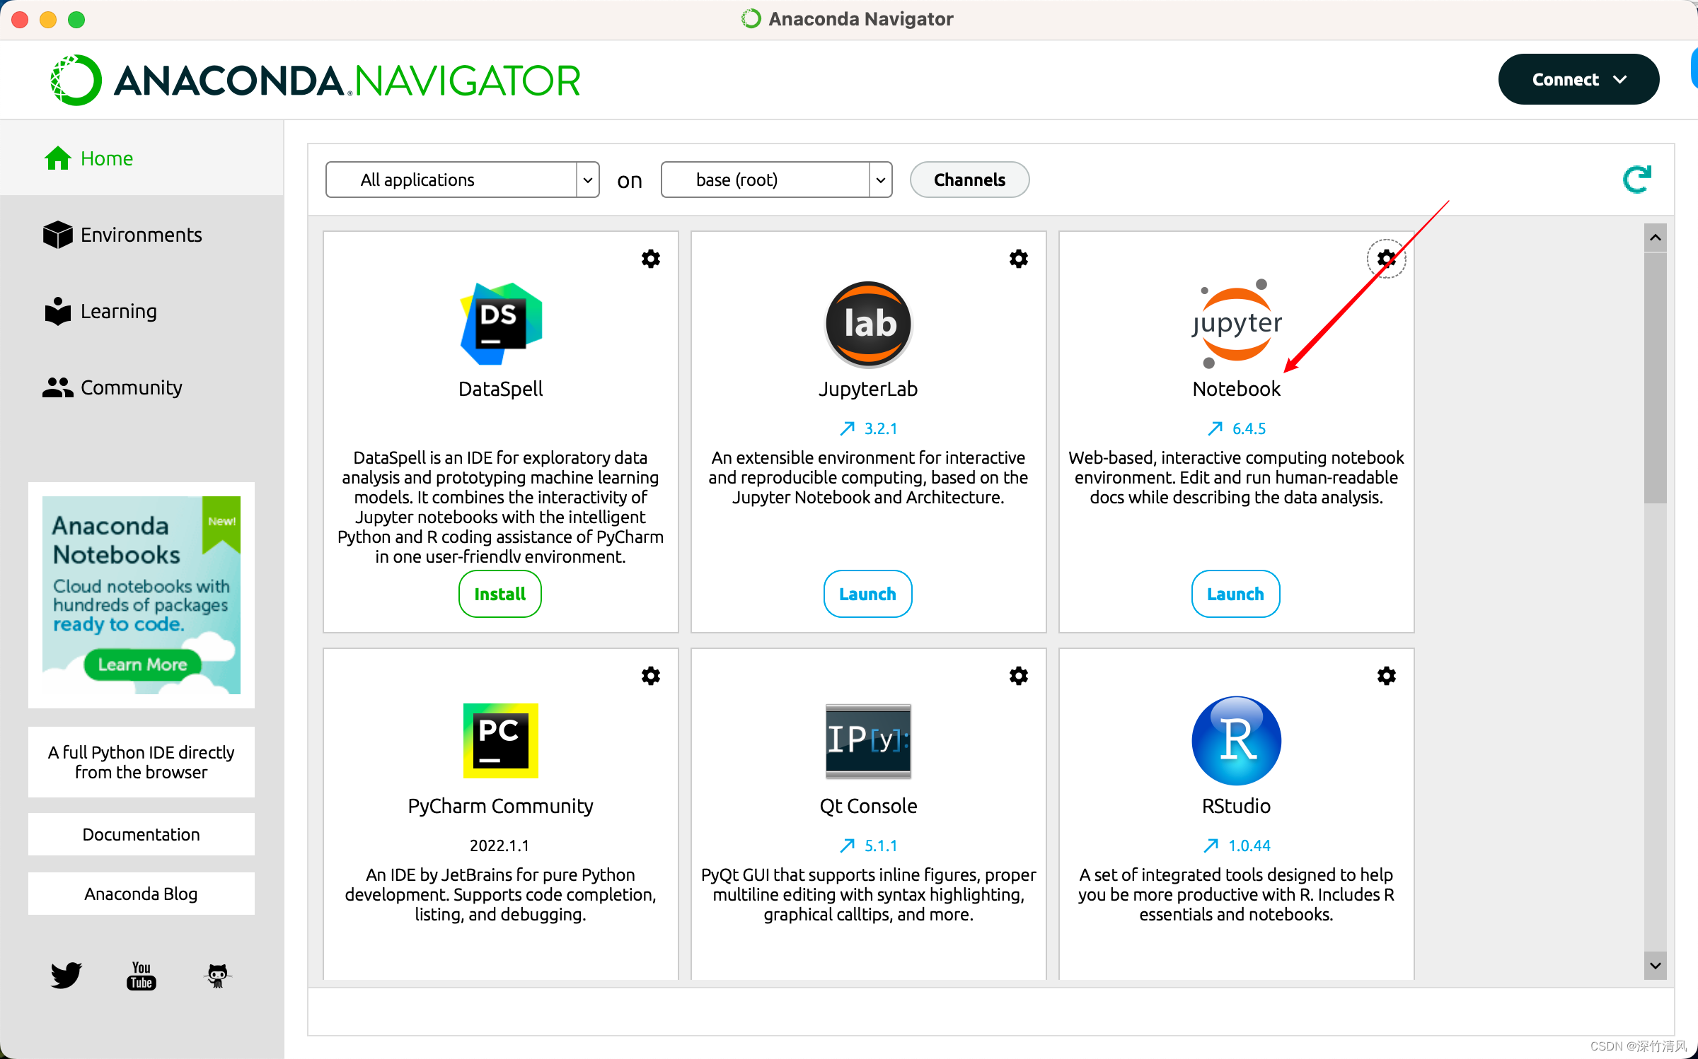The image size is (1698, 1059).
Task: Go to the Learning section
Action: [118, 311]
